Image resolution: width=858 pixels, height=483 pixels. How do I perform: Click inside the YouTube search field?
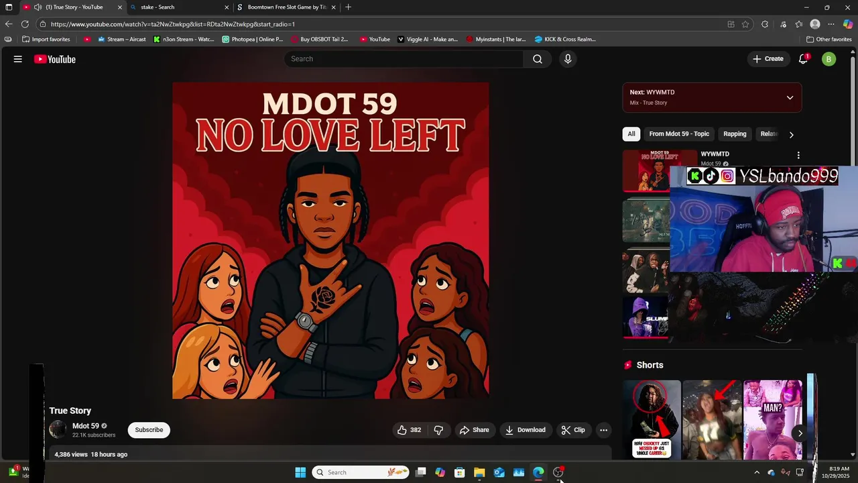(x=404, y=59)
